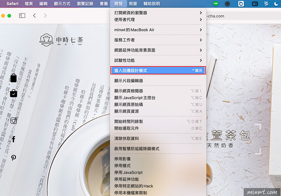Expand 試驗性功能 submenu
281x196 pixels.
click(158, 60)
